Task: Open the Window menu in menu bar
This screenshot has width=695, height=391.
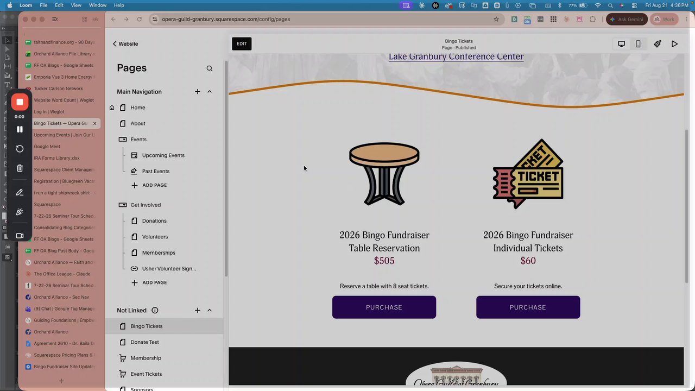Action: (x=98, y=5)
